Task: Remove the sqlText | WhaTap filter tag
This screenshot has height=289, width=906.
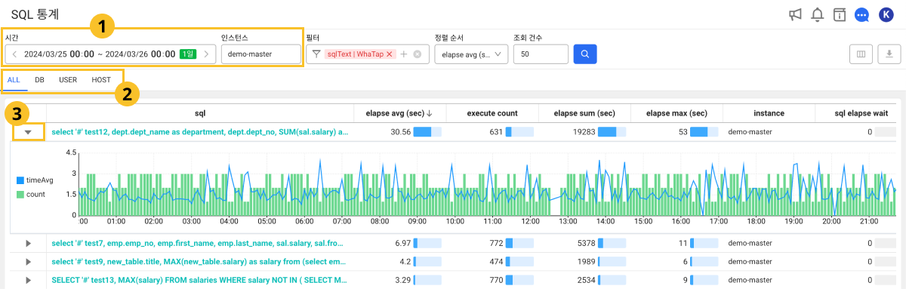Action: 390,54
